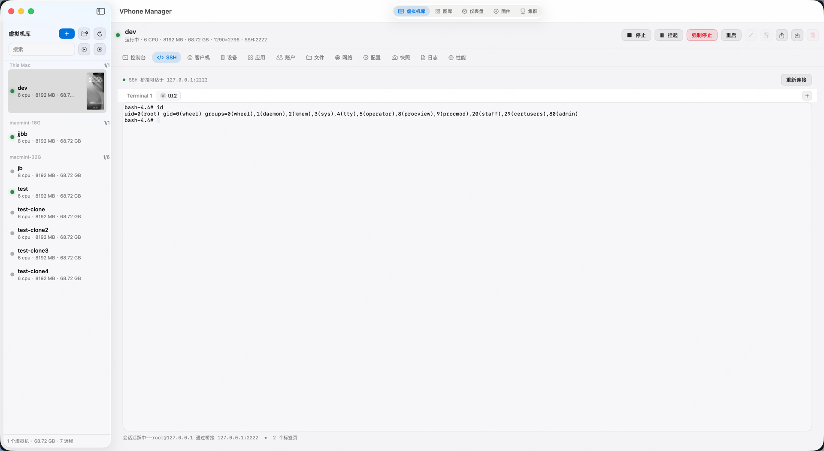Stop all VMs with the stop circle icon
This screenshot has width=824, height=451.
click(x=100, y=49)
